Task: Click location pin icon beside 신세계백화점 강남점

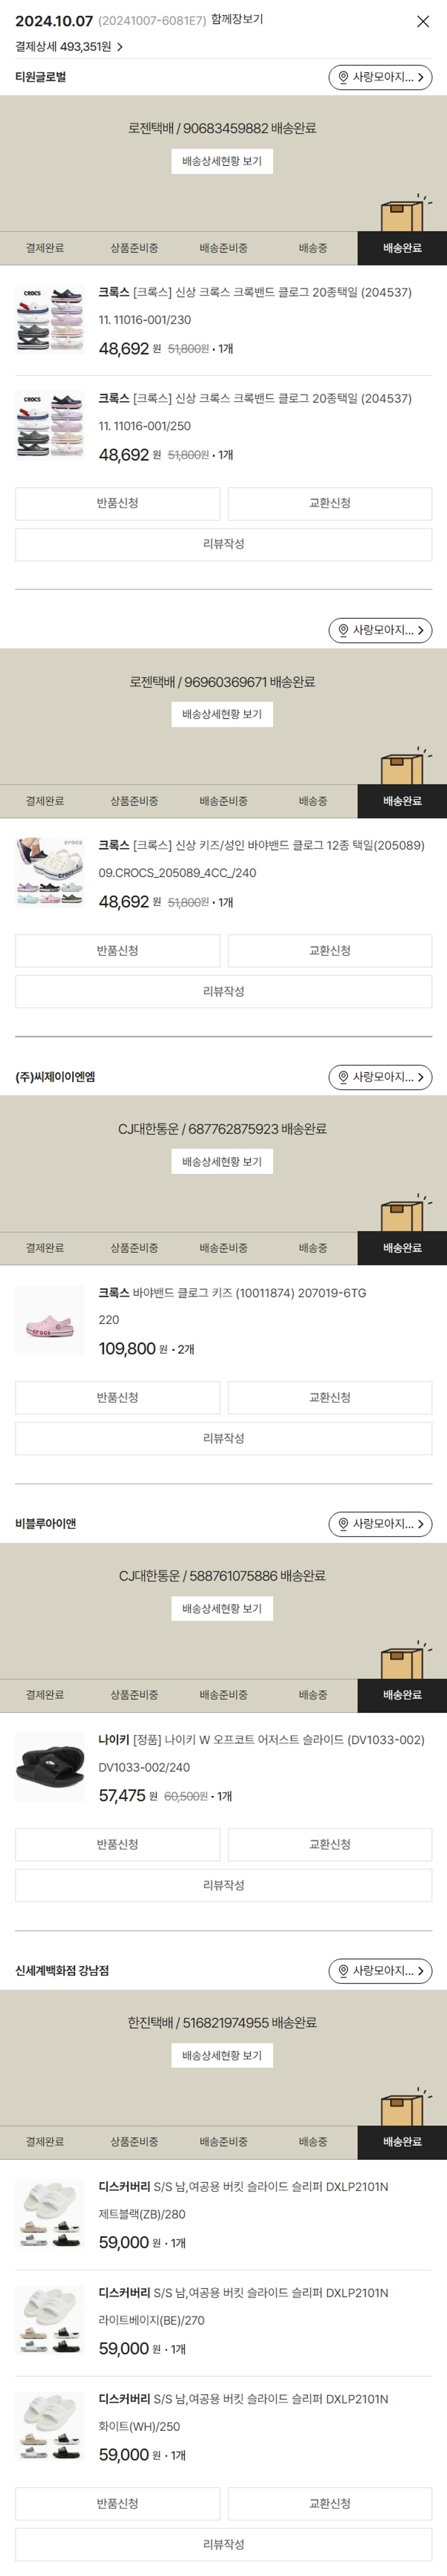Action: tap(343, 1971)
